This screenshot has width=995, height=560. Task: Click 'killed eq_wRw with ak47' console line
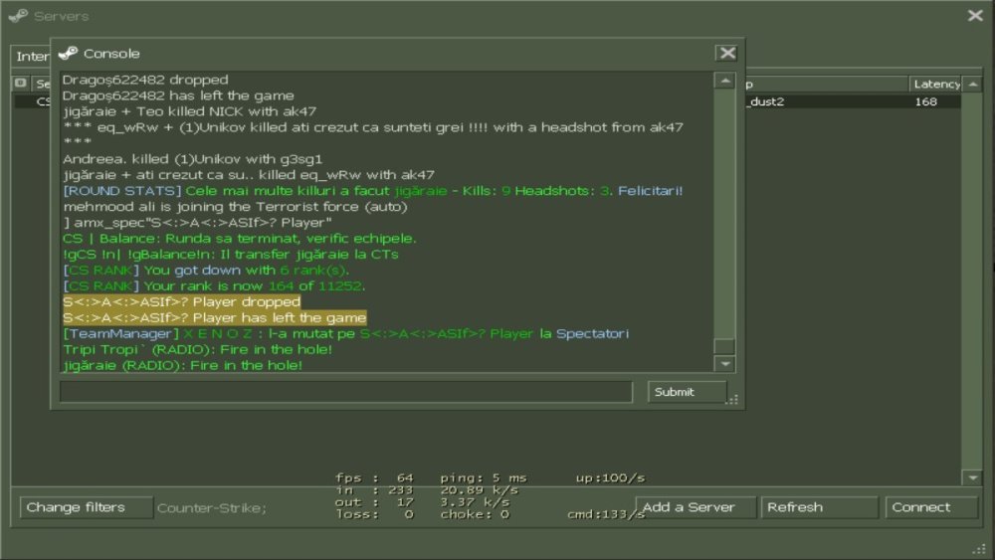(249, 175)
